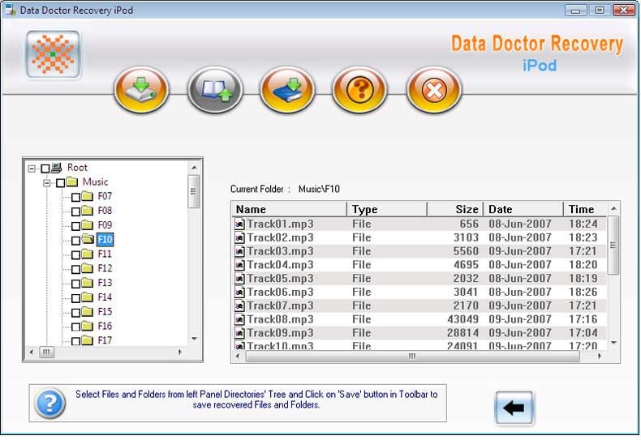Tick the F11 folder checkbox
The image size is (641, 440).
75,255
